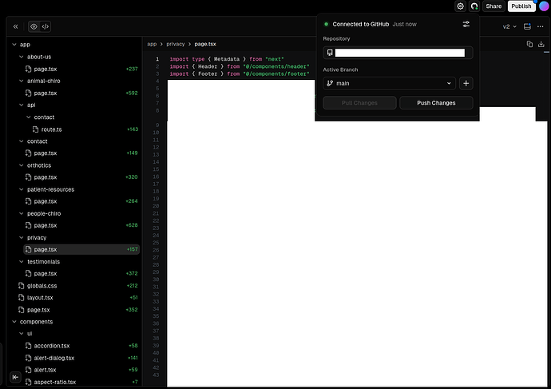Collapse sidebar with double chevron icon
The image size is (551, 389).
[15, 26]
